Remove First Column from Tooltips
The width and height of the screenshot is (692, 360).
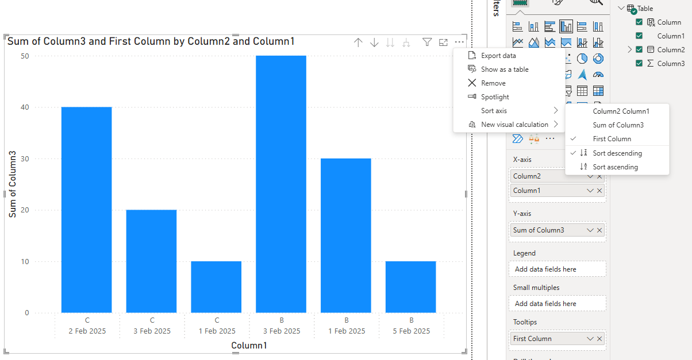coord(599,339)
